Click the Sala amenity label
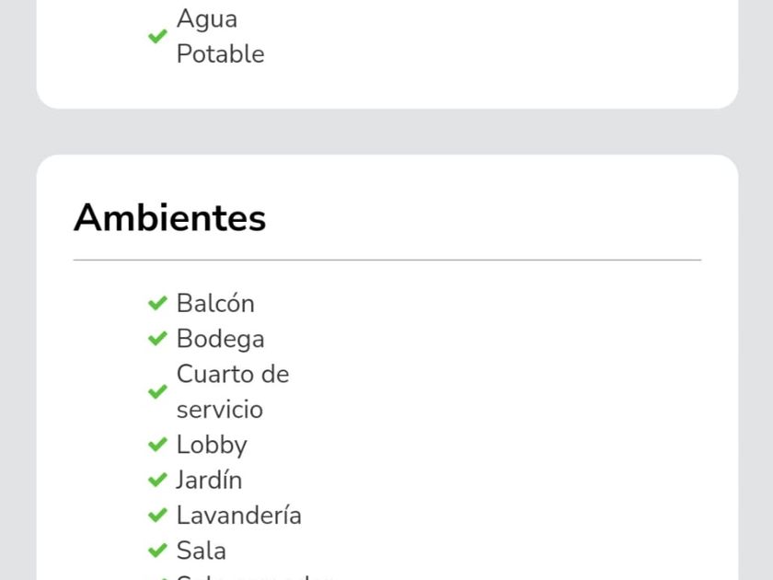 202,551
